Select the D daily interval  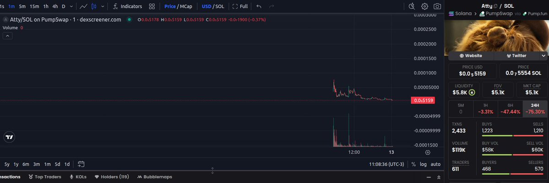pyautogui.click(x=63, y=6)
